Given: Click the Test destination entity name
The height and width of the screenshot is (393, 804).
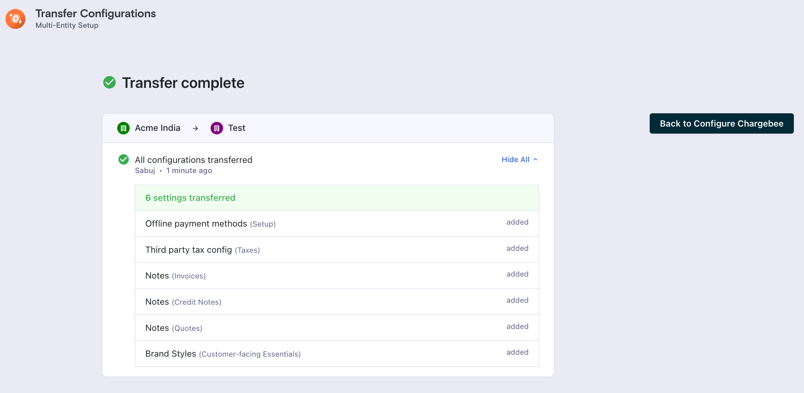Looking at the screenshot, I should coord(236,128).
